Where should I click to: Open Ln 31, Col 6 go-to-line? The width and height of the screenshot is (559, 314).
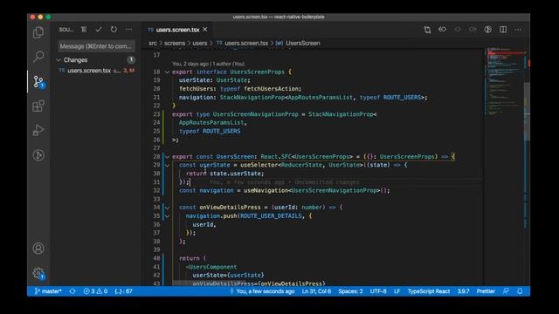tap(316, 291)
